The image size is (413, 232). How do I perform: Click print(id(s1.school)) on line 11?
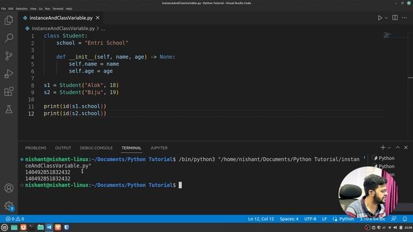tap(75, 106)
